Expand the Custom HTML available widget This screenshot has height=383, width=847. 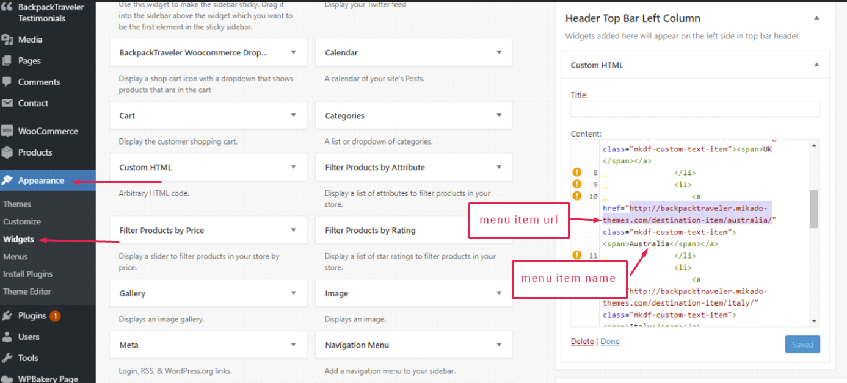(294, 167)
